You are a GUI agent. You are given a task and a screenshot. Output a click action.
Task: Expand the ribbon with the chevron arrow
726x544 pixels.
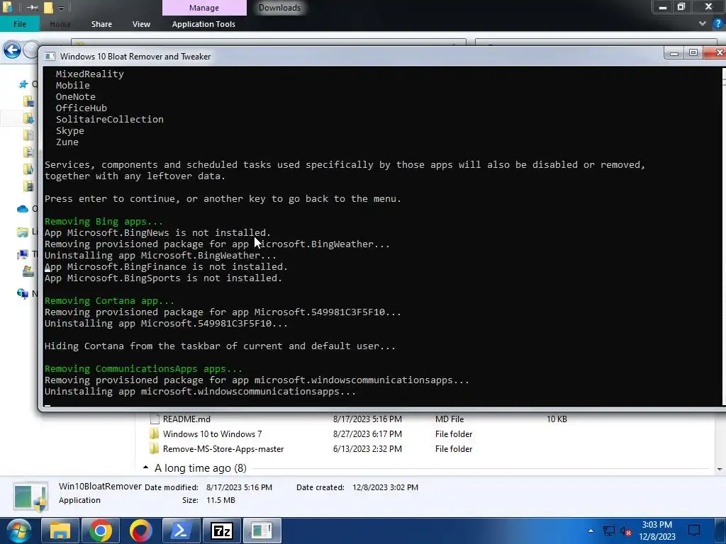703,23
